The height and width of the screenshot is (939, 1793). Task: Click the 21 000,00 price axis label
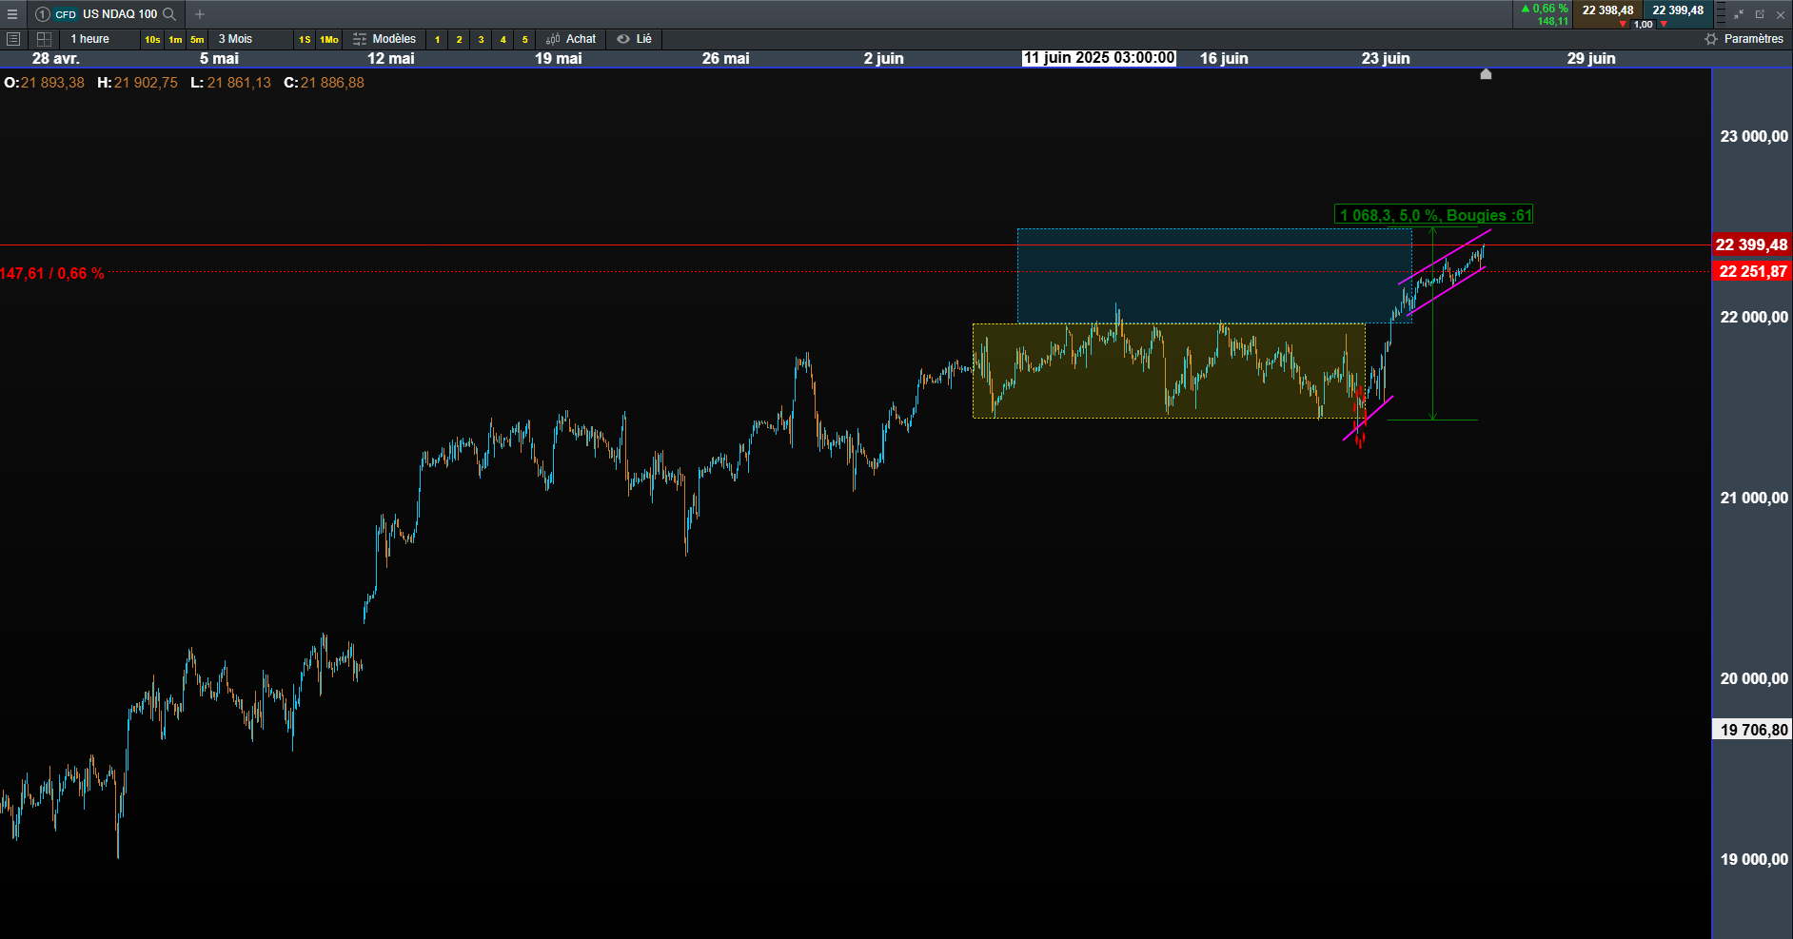click(x=1754, y=498)
